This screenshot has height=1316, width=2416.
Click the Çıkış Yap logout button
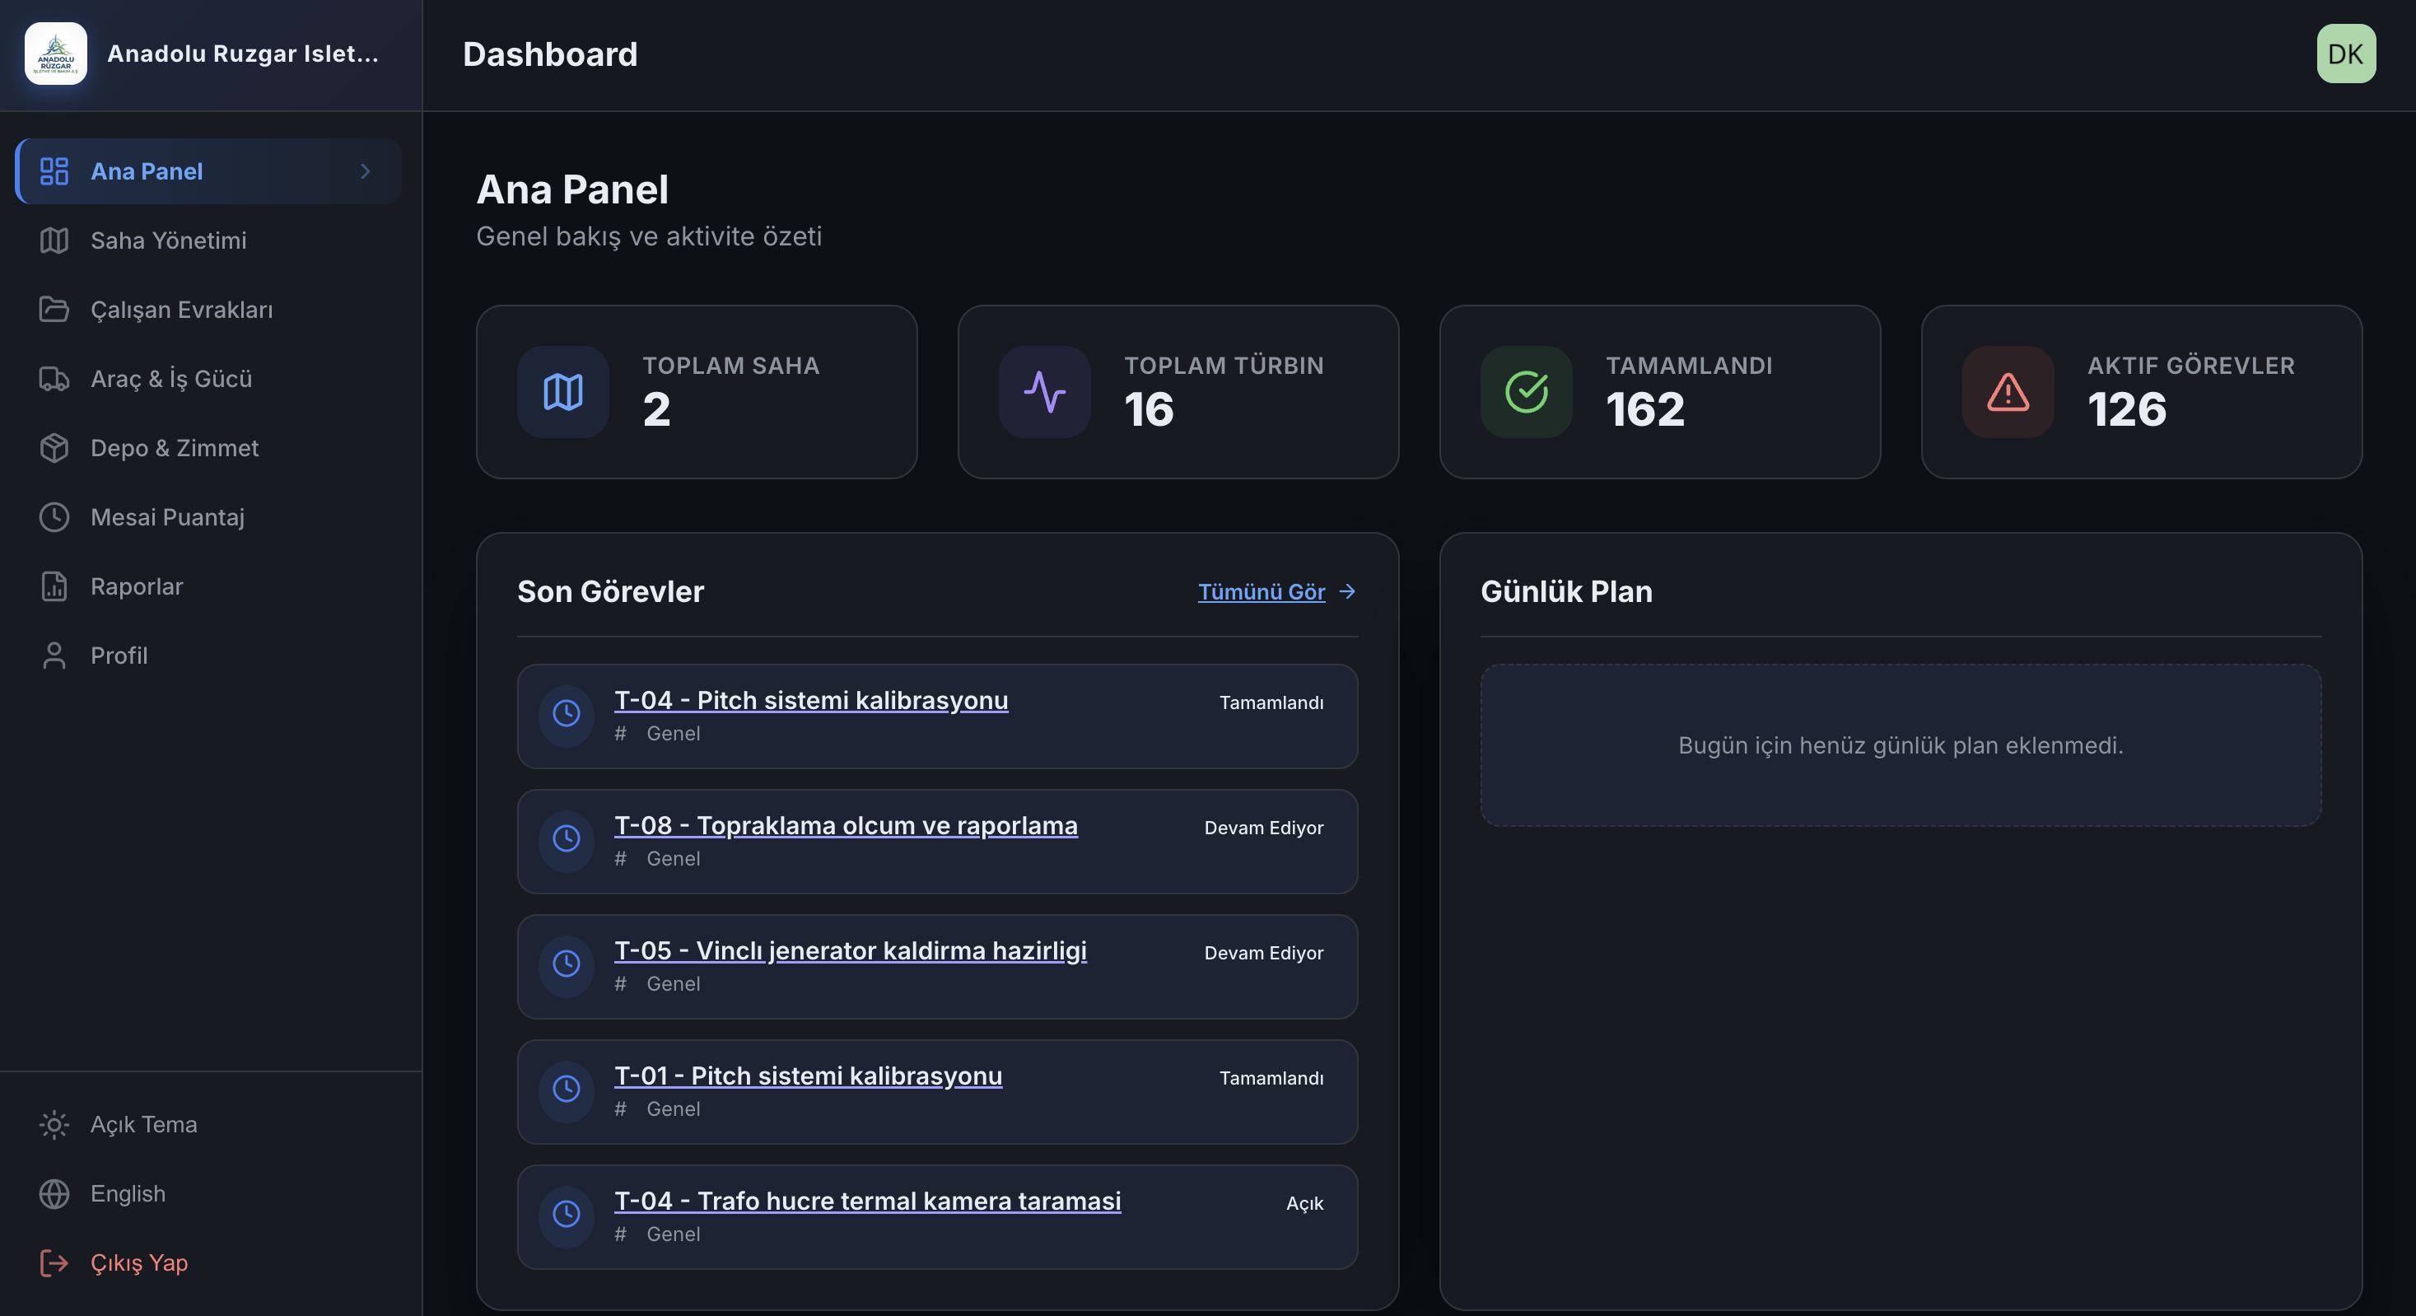(138, 1262)
